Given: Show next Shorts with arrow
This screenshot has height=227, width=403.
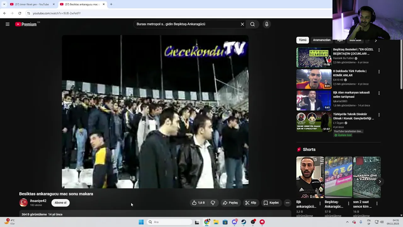Looking at the screenshot, I should click(x=380, y=181).
